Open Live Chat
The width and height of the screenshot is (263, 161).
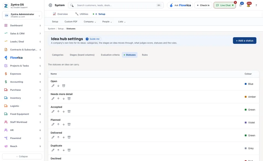click(225, 5)
